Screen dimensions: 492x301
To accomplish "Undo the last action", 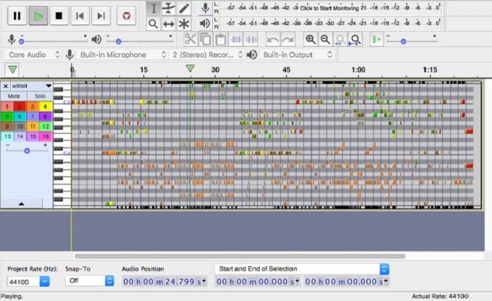I will coord(273,39).
